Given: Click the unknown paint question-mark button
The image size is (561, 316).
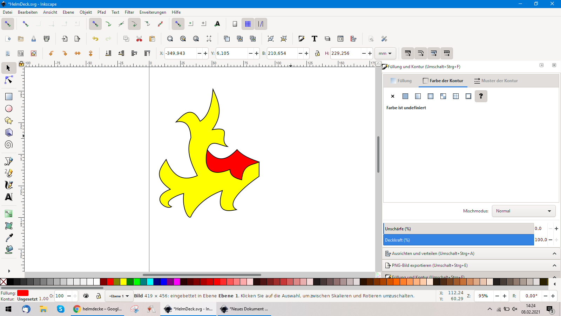Looking at the screenshot, I should point(481,96).
